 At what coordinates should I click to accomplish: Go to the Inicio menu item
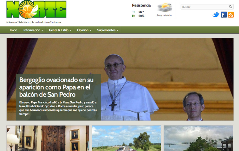(x=13, y=30)
